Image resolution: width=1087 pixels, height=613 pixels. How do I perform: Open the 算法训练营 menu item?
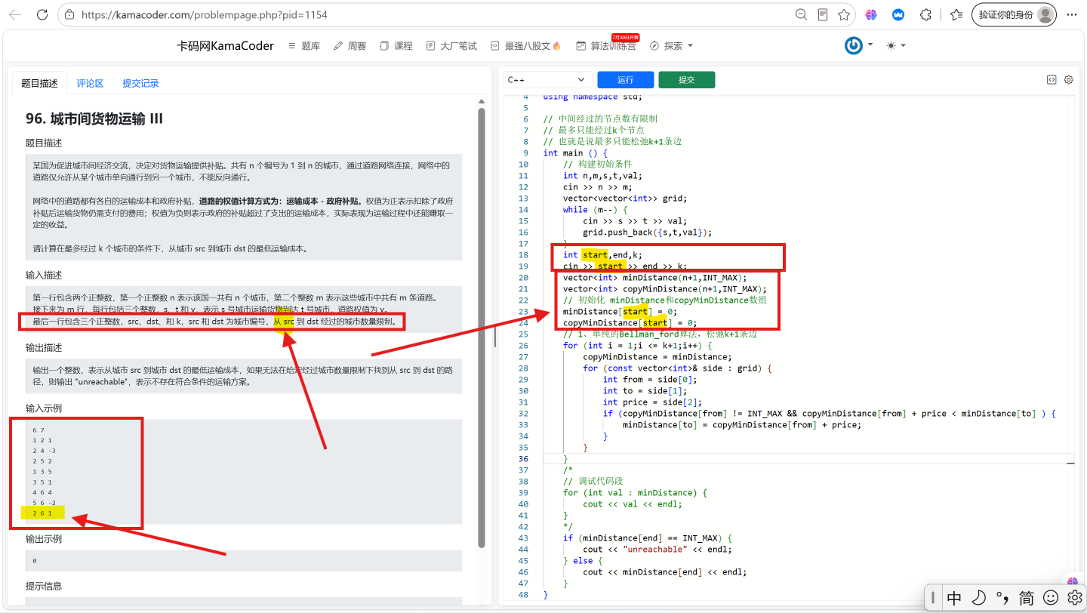[606, 46]
